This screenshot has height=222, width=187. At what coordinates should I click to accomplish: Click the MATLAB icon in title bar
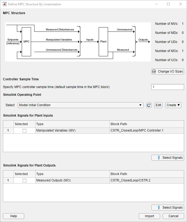[5, 4]
